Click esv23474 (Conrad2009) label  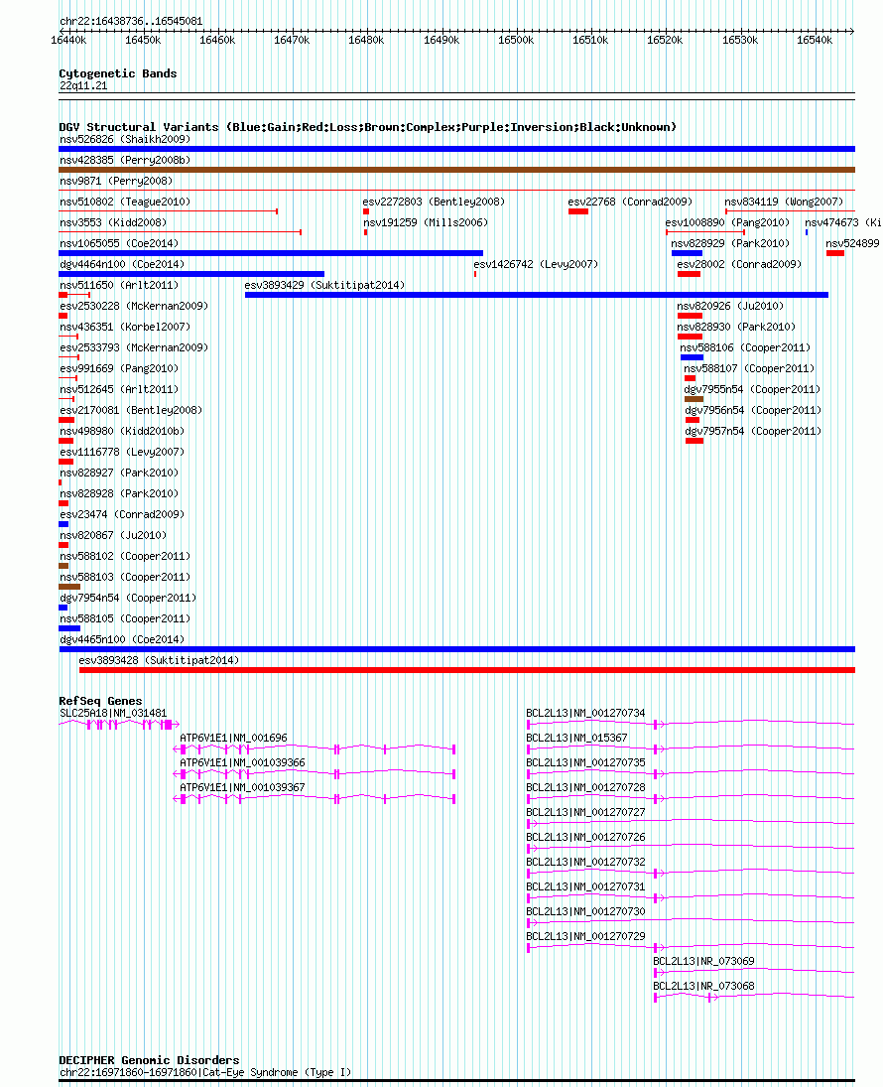pos(122,513)
